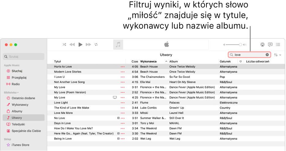Viewport: 286px width, 151px height.
Task: Start playback with the play button
Action: click(x=80, y=45)
